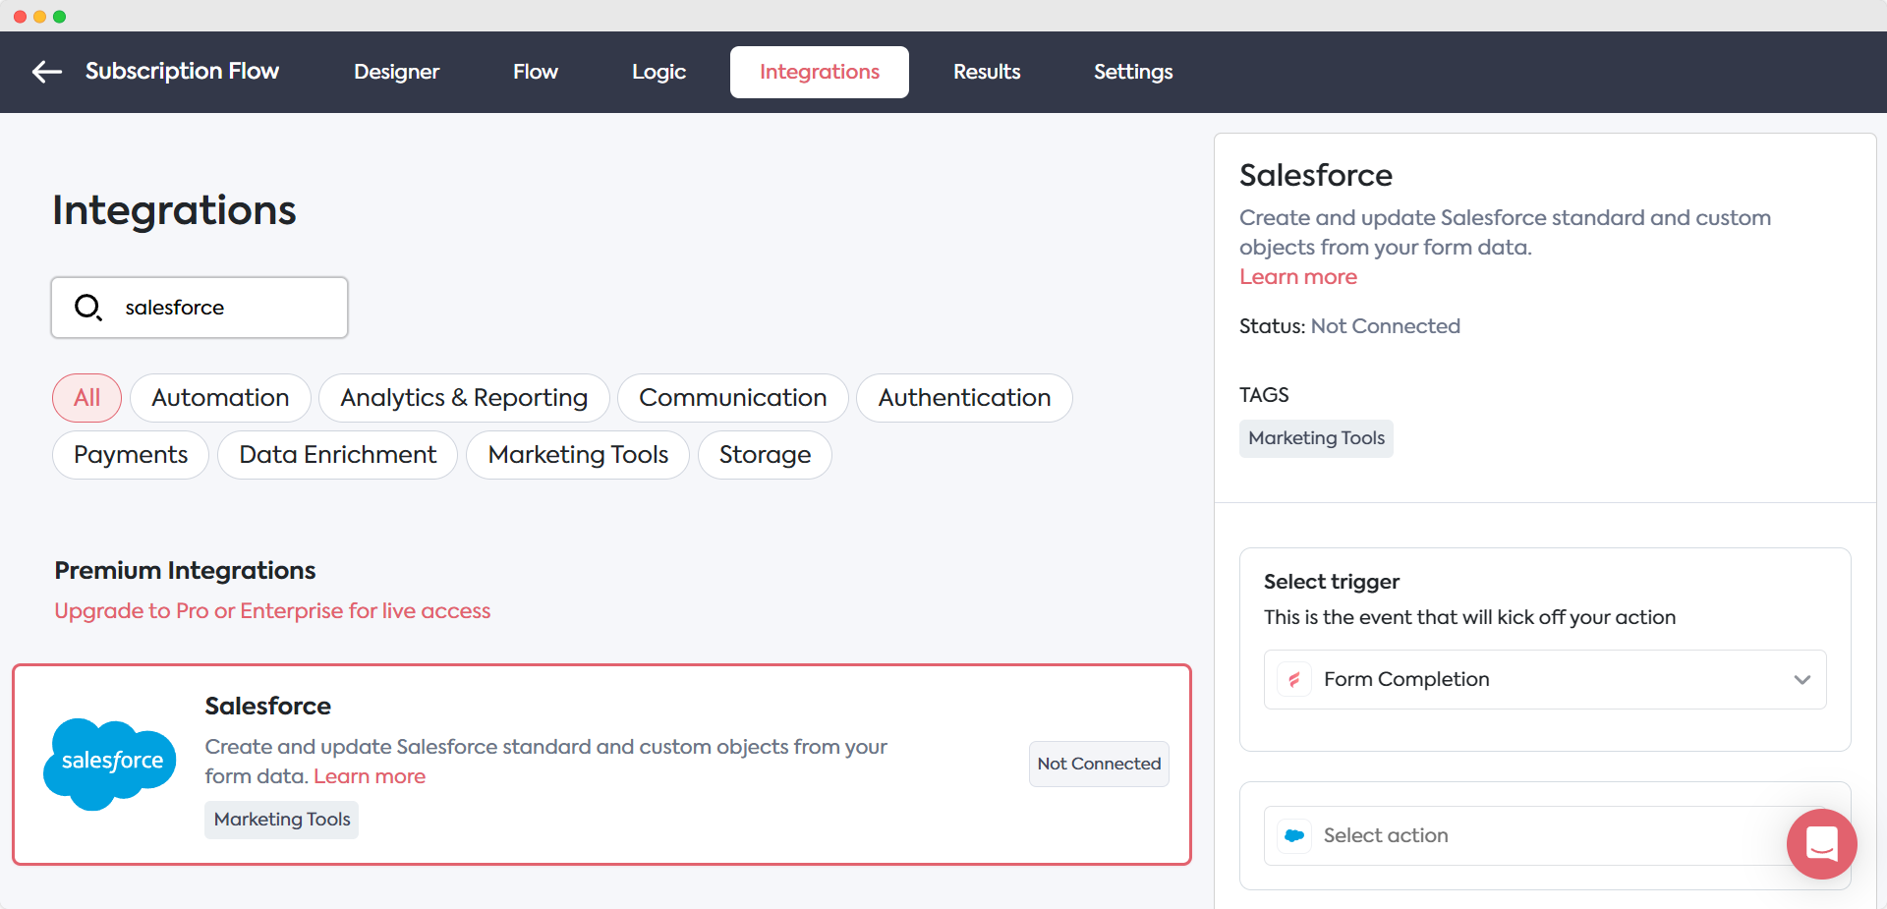Switch to the Flow tab
1887x909 pixels.
click(x=535, y=72)
